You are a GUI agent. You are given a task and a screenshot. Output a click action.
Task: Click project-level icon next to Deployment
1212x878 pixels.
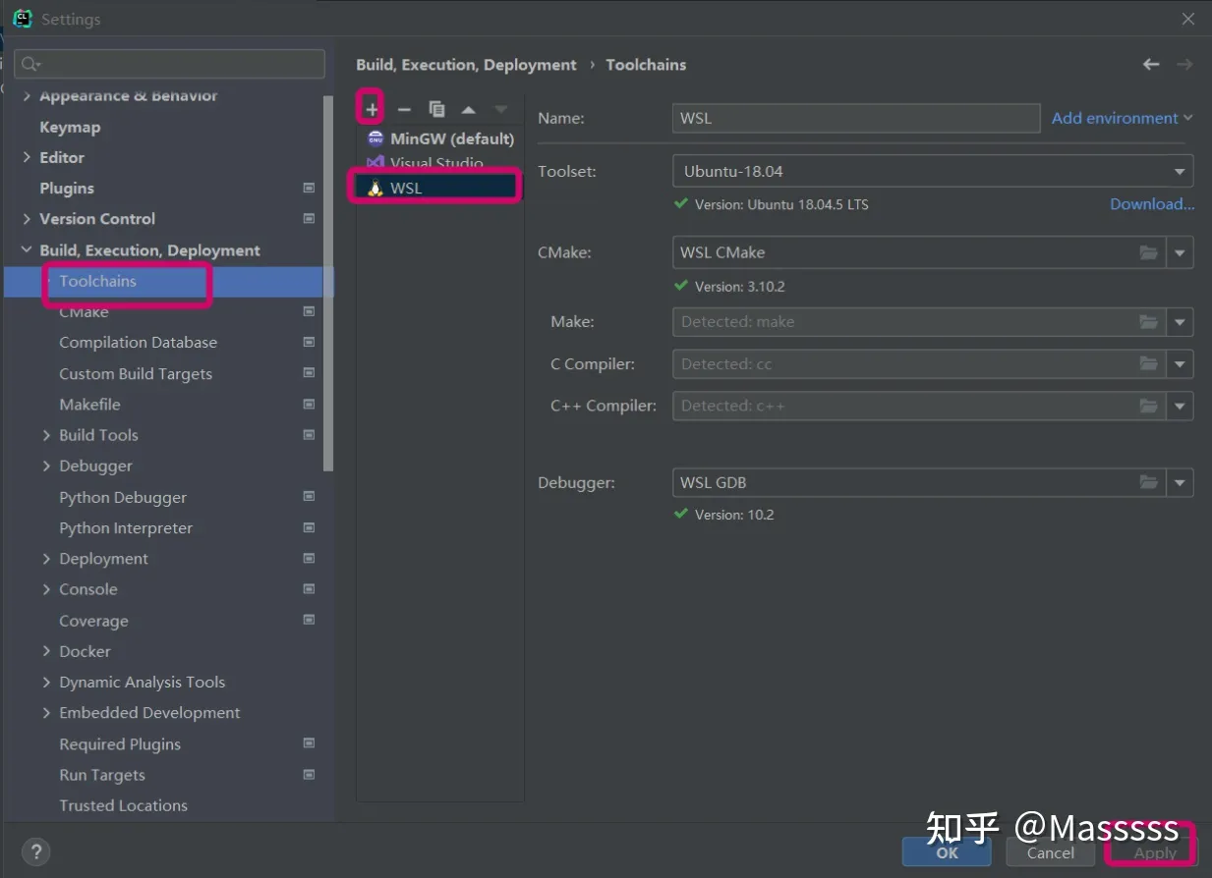309,558
